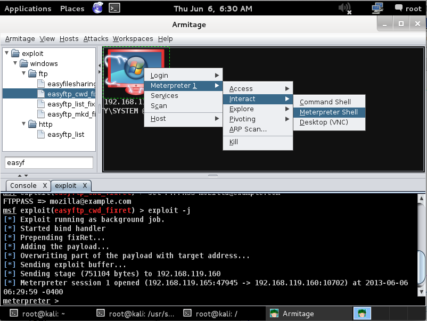Select easyfilesharing module in tree
This screenshot has height=321, width=427.
(x=67, y=84)
